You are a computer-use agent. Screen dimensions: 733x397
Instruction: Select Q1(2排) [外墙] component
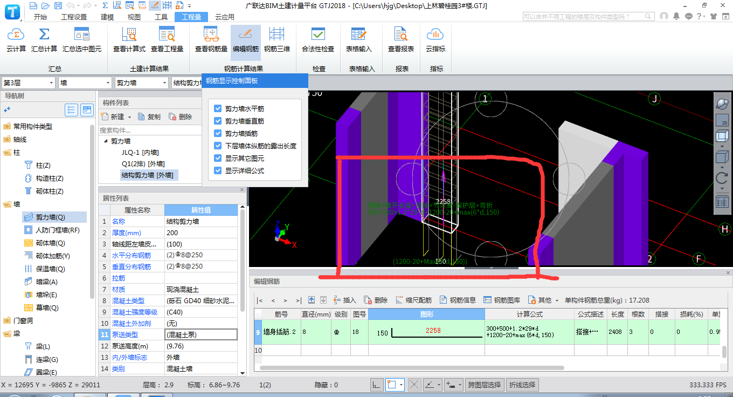coord(143,163)
